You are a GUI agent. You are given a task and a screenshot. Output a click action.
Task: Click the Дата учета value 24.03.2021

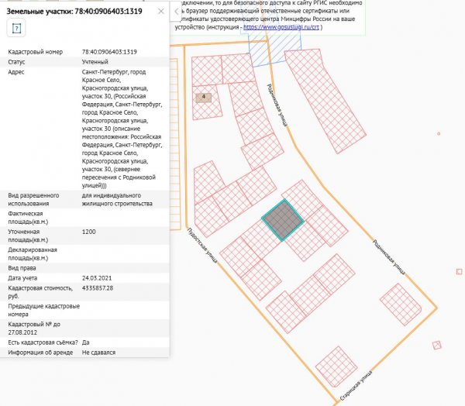pos(99,277)
